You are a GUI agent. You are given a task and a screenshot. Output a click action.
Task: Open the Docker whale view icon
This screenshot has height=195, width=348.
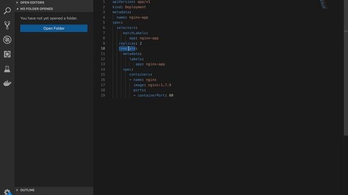click(x=7, y=83)
